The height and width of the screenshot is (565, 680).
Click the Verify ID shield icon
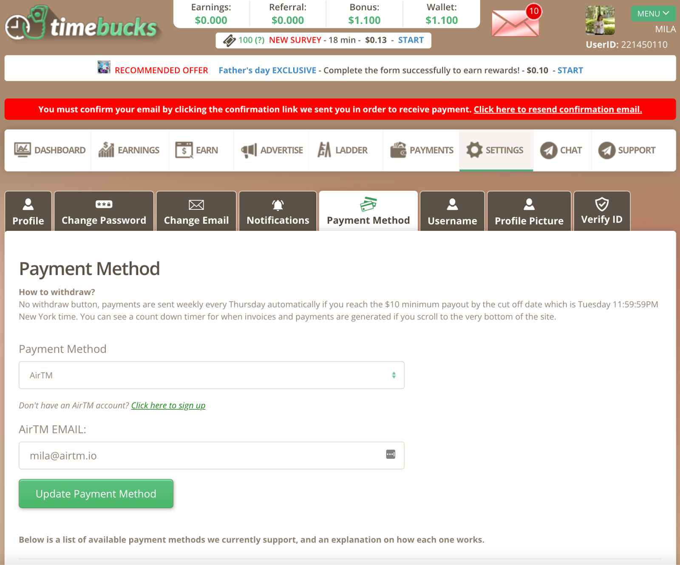[602, 205]
